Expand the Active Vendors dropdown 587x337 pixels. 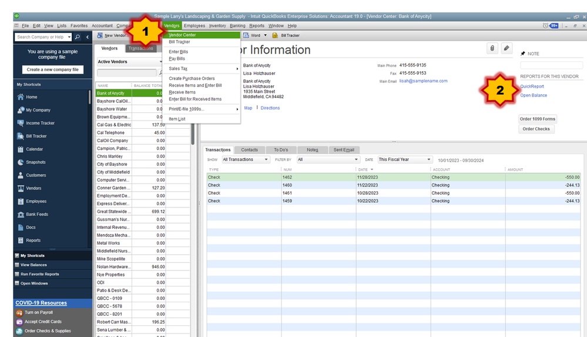(160, 62)
